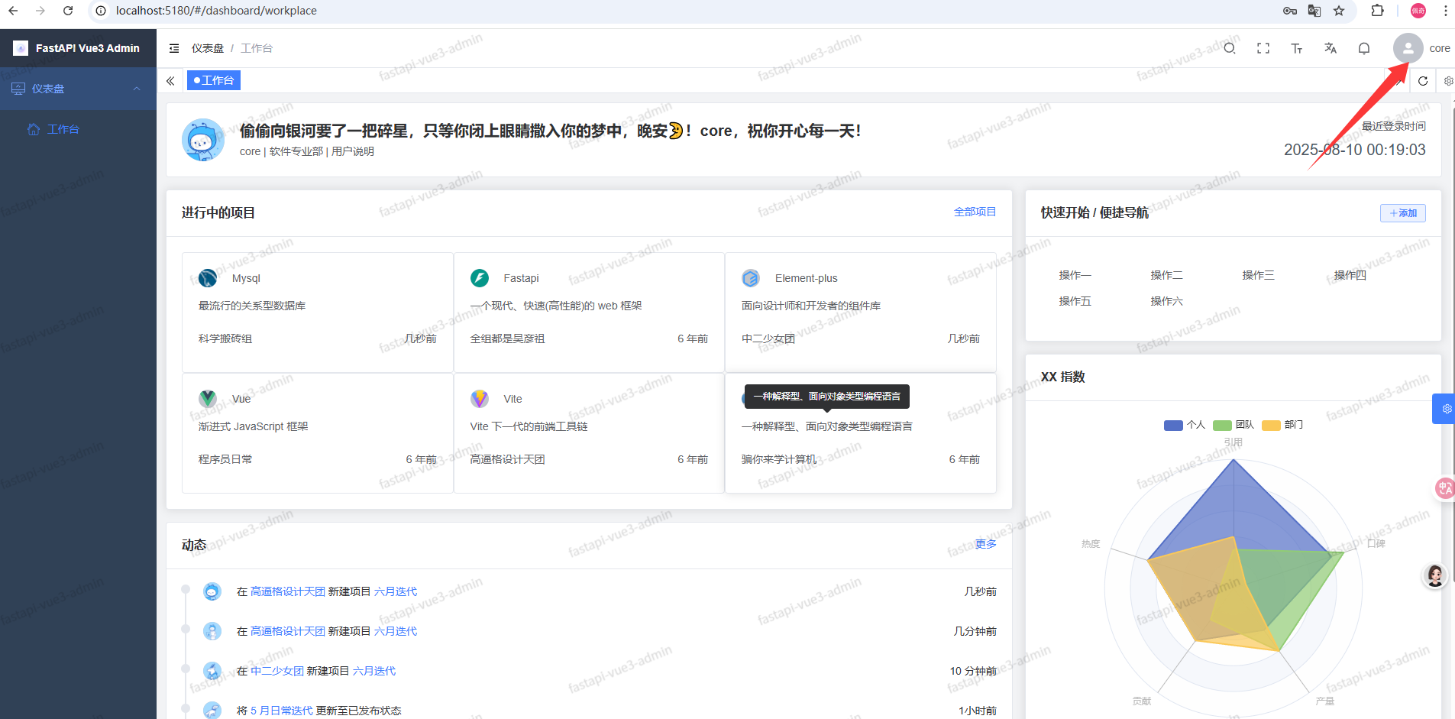Select 工作台 in the sidebar menu
The height and width of the screenshot is (719, 1455).
point(78,129)
